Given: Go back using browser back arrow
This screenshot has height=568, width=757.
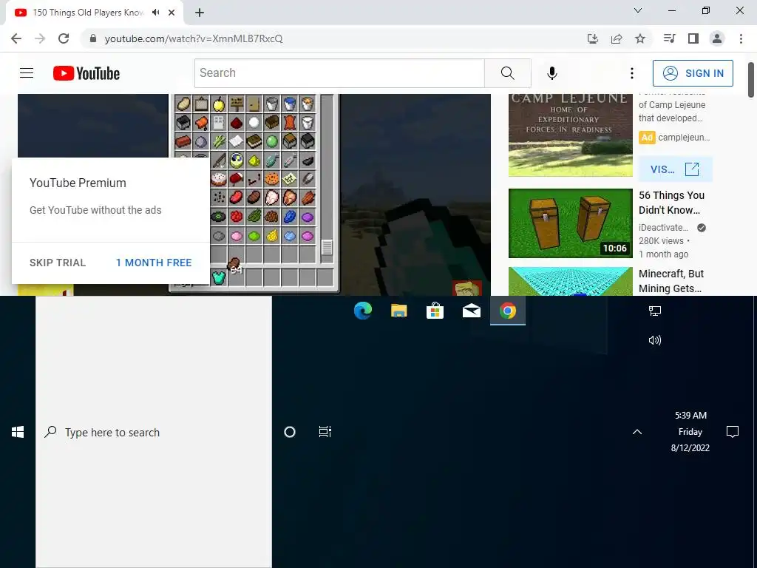Looking at the screenshot, I should 16,38.
